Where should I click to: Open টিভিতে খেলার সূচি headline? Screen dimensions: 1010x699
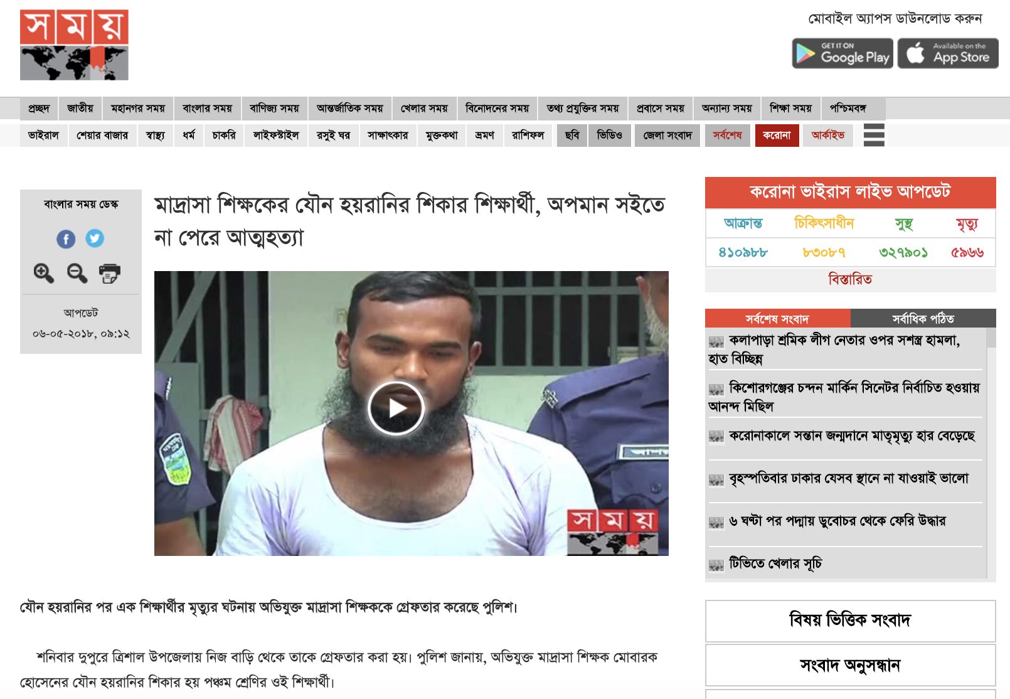pyautogui.click(x=775, y=563)
